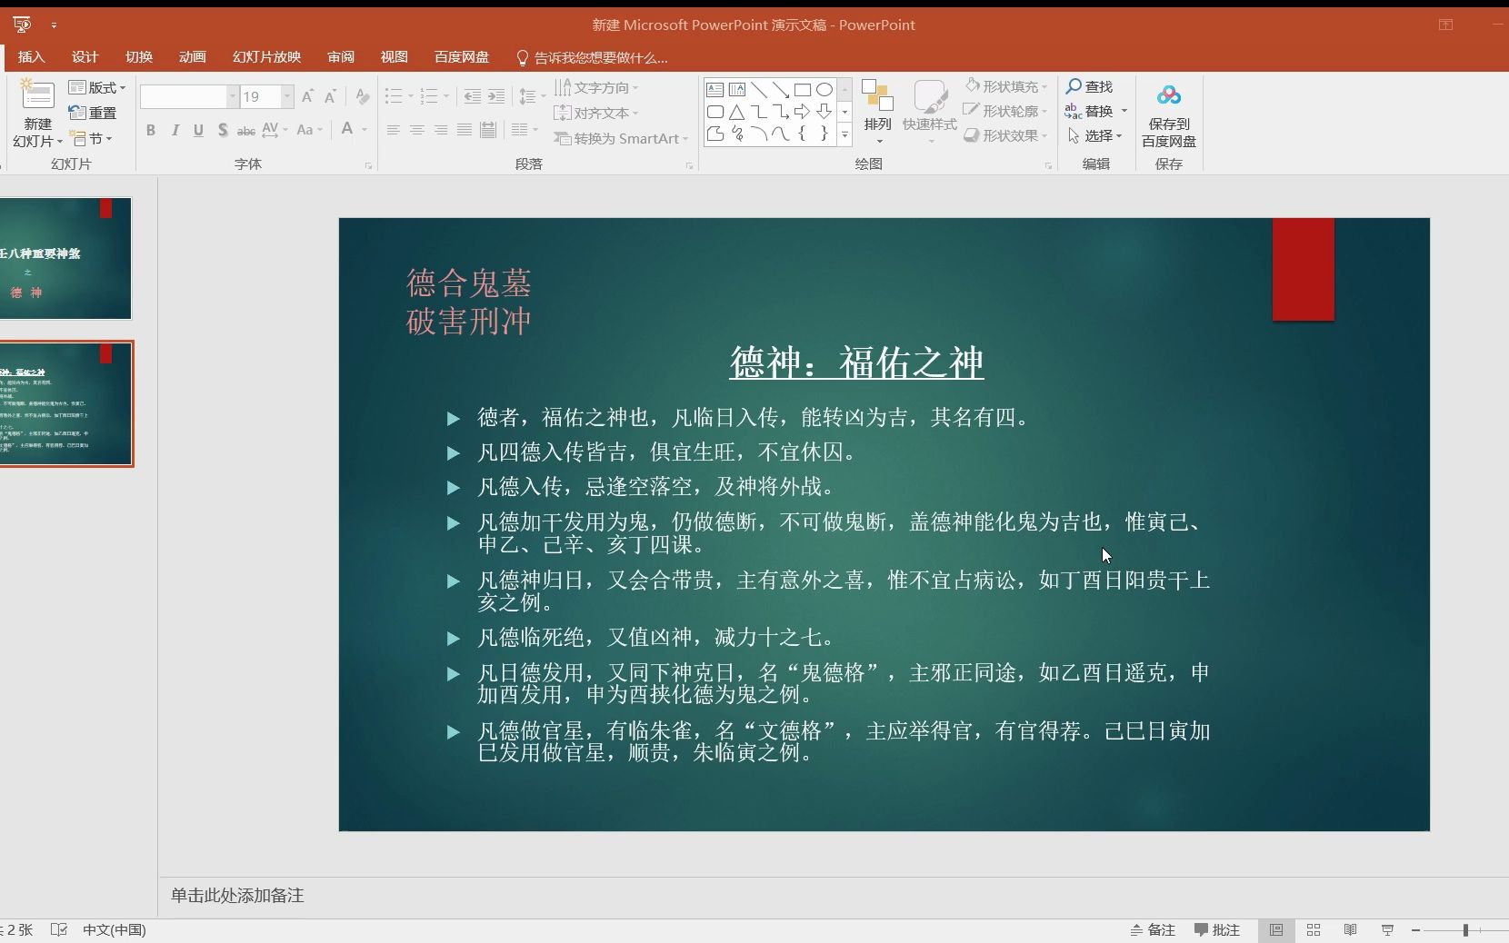Open font size dropdown arrow
The height and width of the screenshot is (943, 1509).
point(287,96)
